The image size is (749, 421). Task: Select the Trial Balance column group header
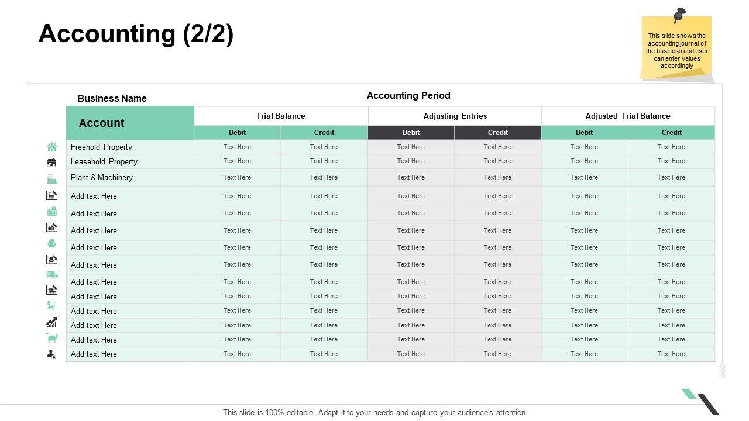pos(281,116)
